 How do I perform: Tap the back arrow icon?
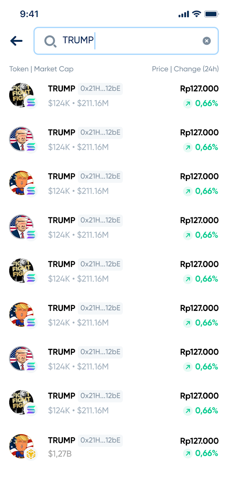(16, 41)
